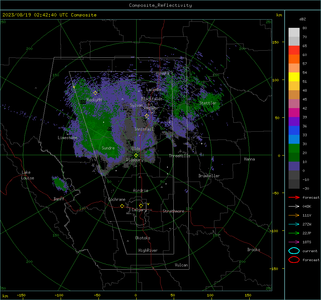This screenshot has height=300, width=321.
Task: Click the Composite_Reflectivity title
Action: coord(160,5)
